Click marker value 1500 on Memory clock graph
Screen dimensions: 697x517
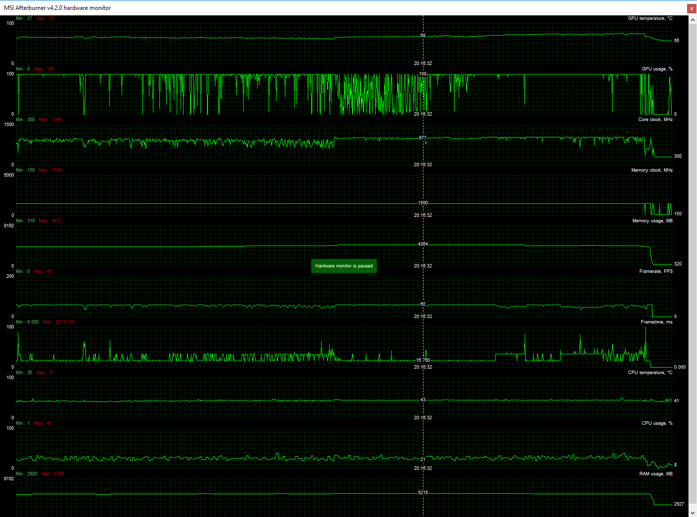[x=423, y=203]
